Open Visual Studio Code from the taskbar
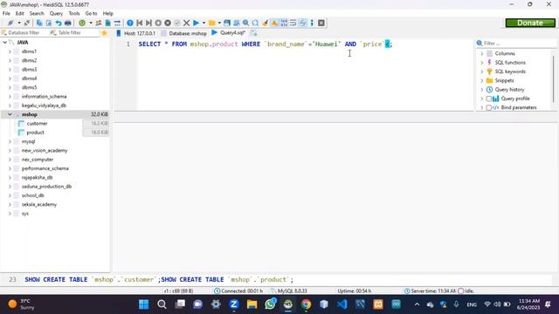The height and width of the screenshot is (314, 559). coord(342,304)
